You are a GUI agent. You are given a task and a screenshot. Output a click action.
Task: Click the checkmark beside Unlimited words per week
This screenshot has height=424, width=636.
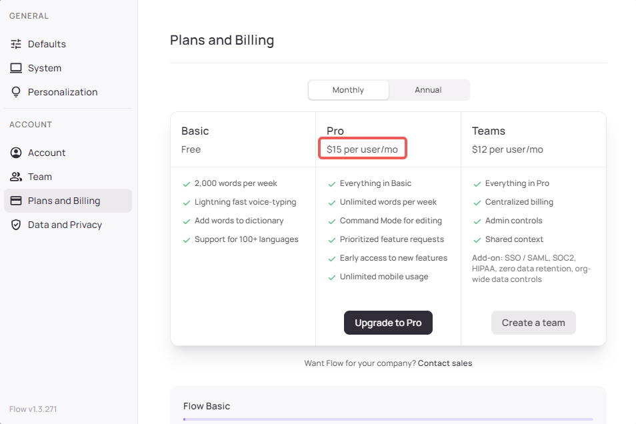(331, 202)
